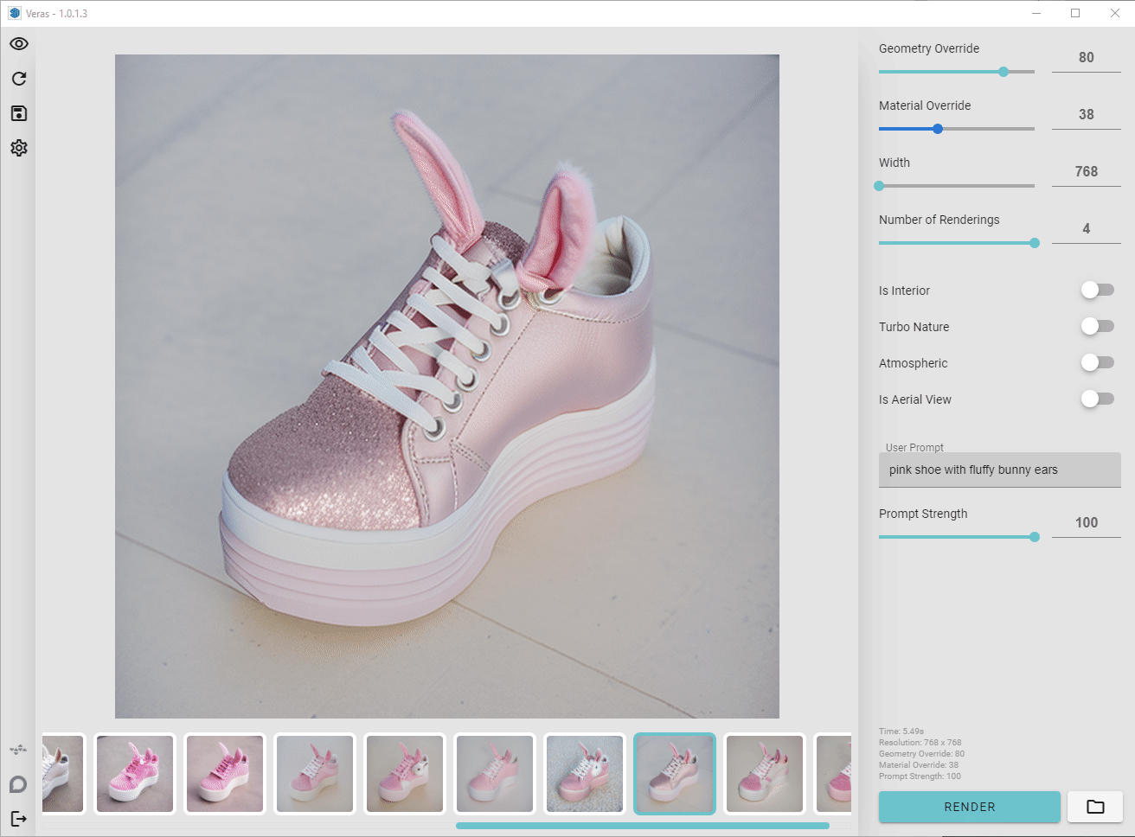
Task: Open settings via the gear icon
Action: (19, 148)
